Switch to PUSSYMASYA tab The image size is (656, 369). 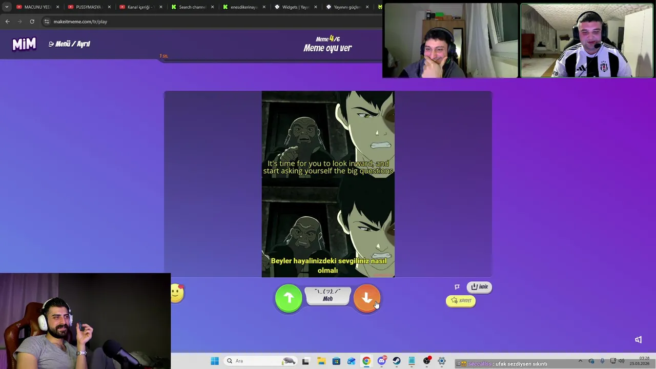point(90,7)
